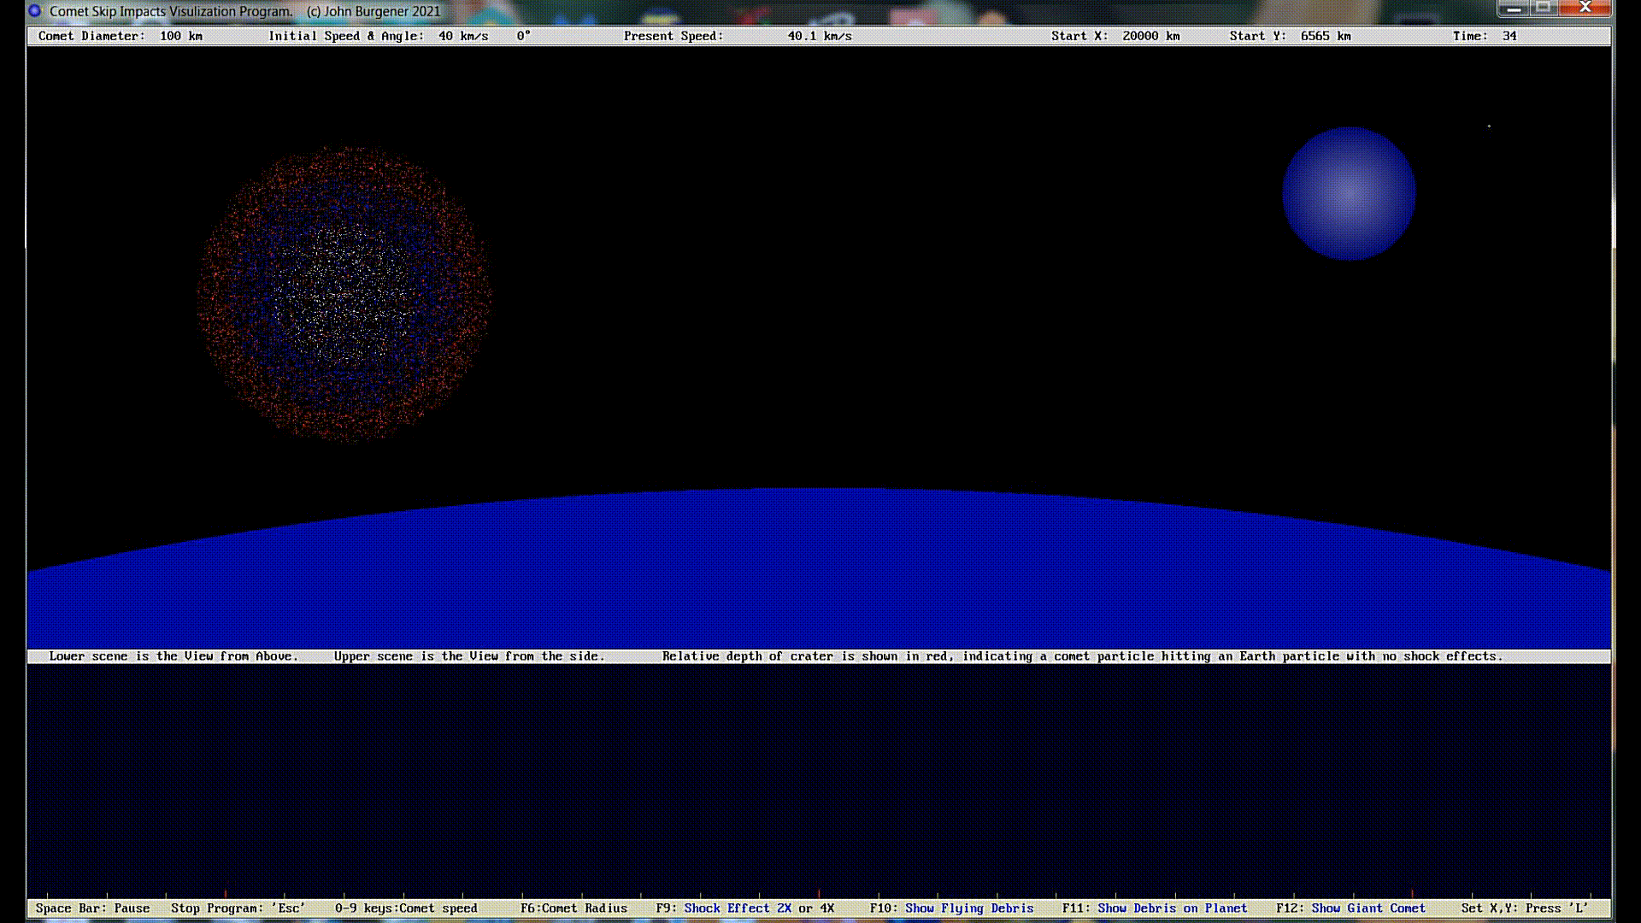Click Set X,Y Press 'L' label
This screenshot has height=923, width=1641.
(1524, 908)
